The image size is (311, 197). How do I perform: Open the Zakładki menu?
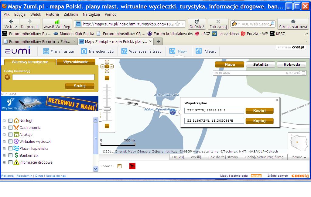[71, 14]
